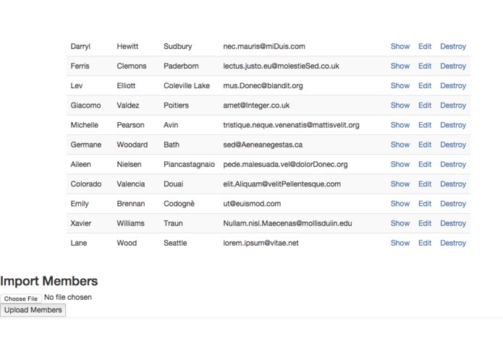This screenshot has width=503, height=357.
Task: Show Aileen Nielsen member
Action: click(400, 164)
